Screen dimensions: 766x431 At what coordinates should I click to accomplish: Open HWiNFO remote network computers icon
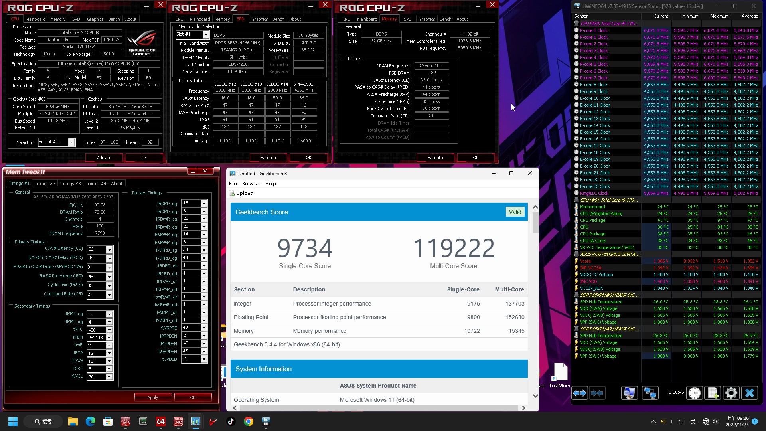[x=650, y=393]
